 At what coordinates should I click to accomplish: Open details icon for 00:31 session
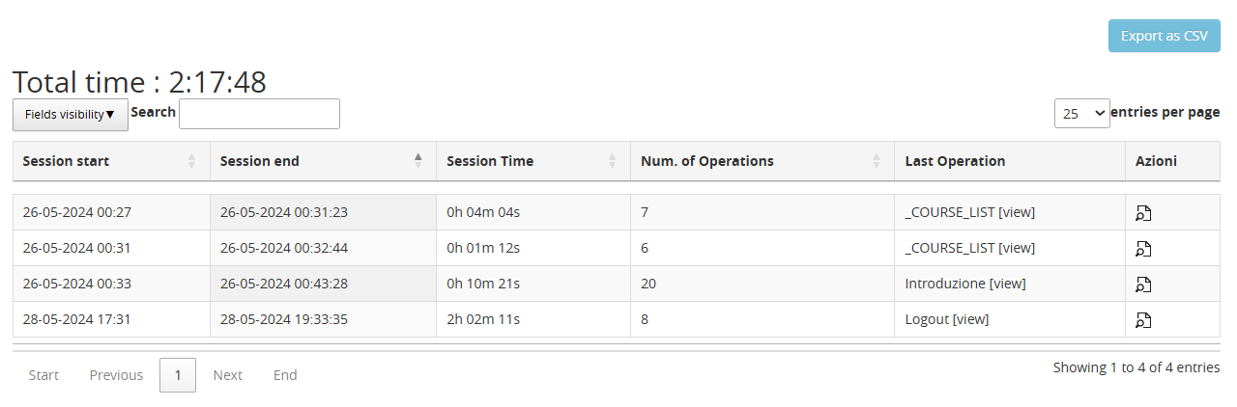pos(1143,249)
